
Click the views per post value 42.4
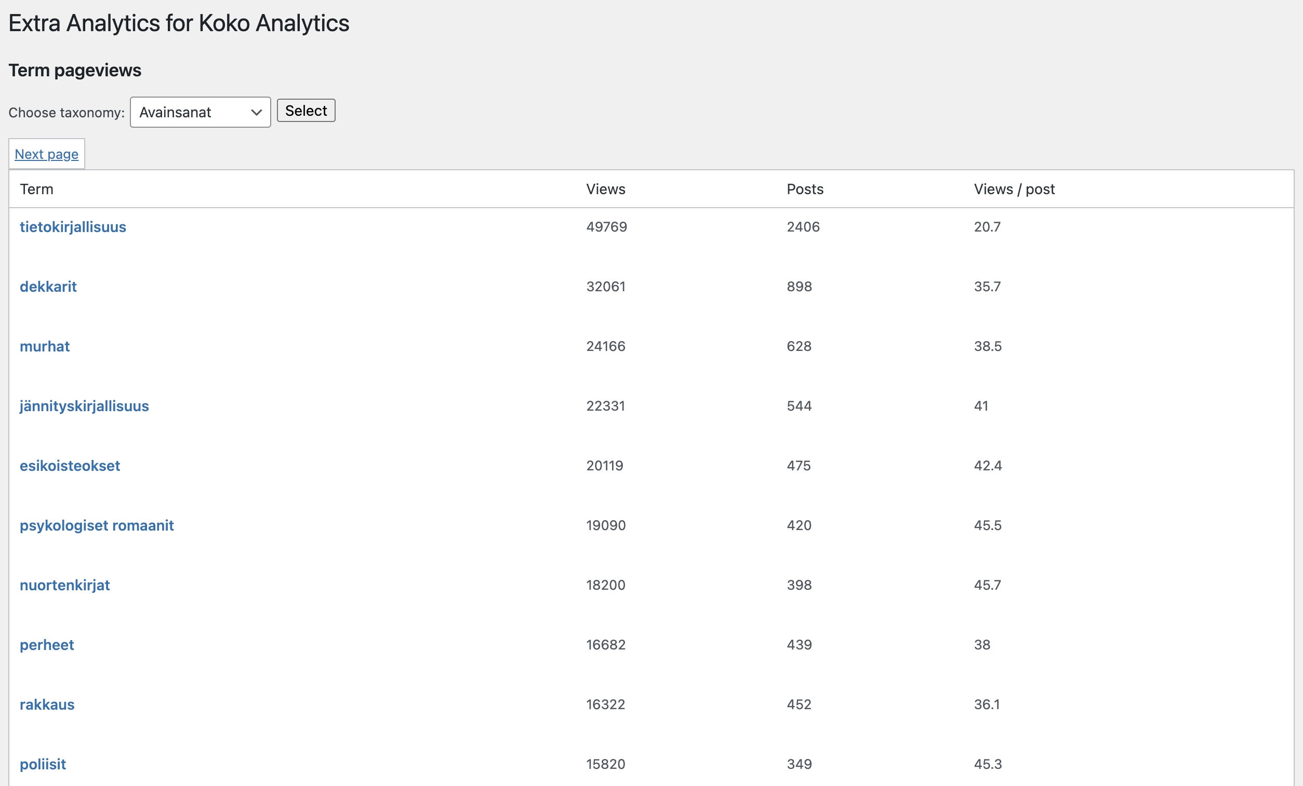click(x=988, y=466)
